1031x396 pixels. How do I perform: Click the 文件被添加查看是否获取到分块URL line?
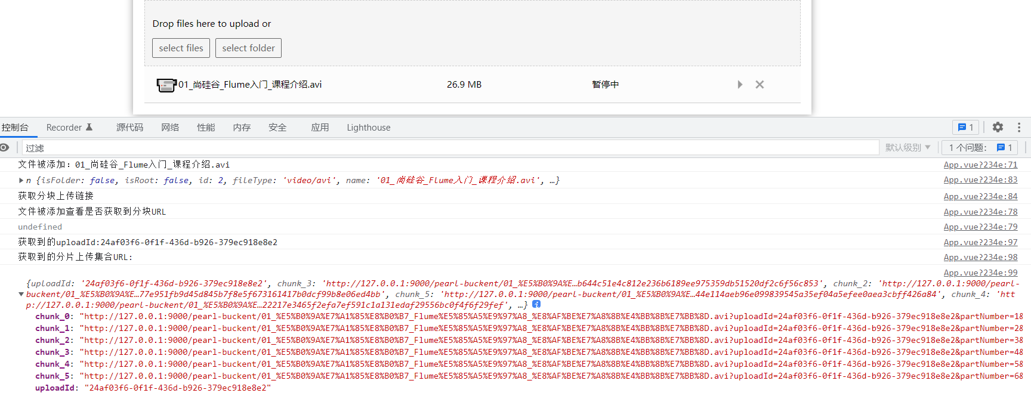click(92, 212)
